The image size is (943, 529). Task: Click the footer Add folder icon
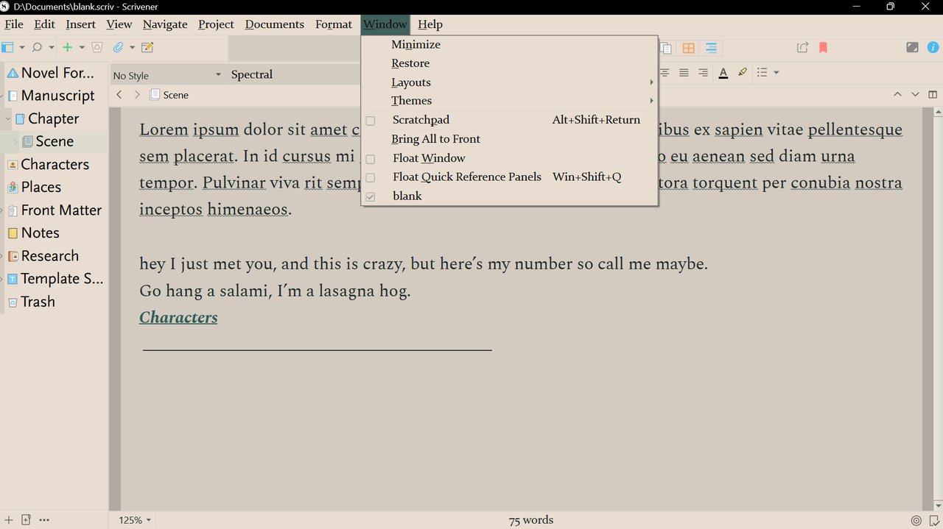(x=26, y=520)
